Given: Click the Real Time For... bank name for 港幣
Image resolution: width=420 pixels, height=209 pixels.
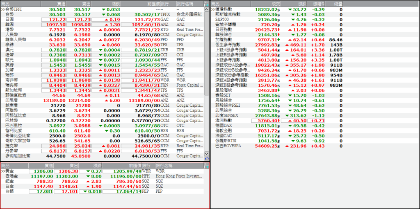Looking at the screenshot, I should point(189,29).
